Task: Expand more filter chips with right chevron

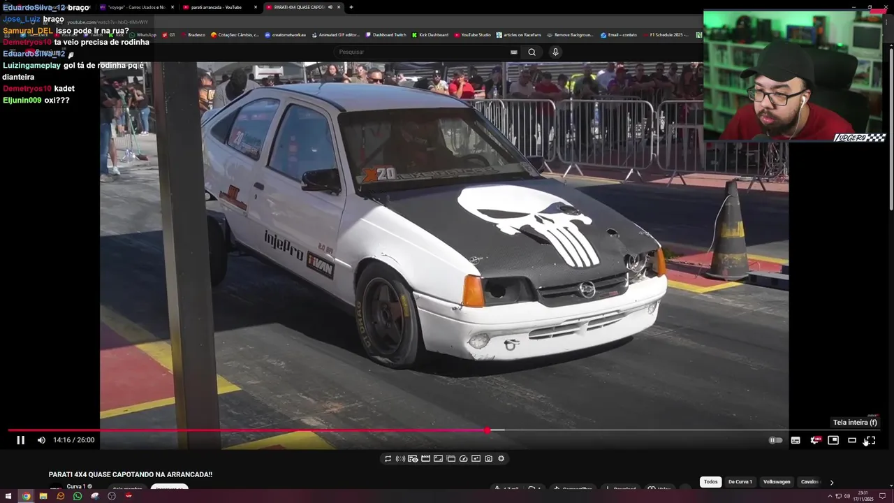Action: (832, 482)
